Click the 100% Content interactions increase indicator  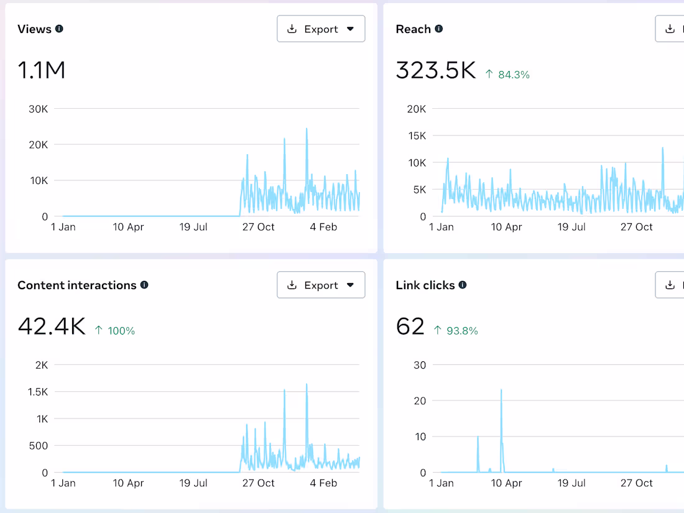click(115, 331)
